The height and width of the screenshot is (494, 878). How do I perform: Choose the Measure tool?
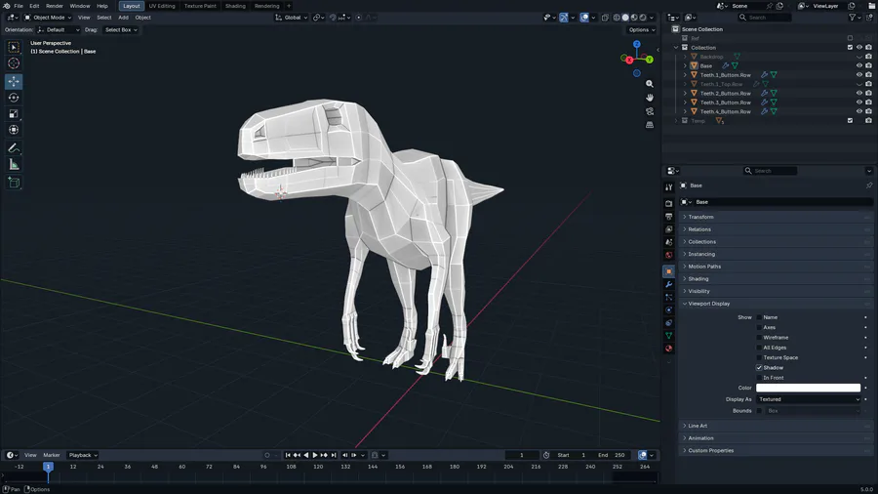(x=14, y=165)
